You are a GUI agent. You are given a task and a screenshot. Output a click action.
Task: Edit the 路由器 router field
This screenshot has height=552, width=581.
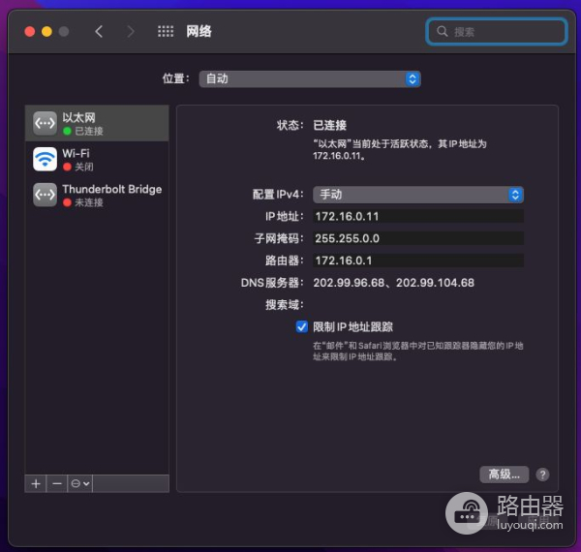(x=418, y=261)
